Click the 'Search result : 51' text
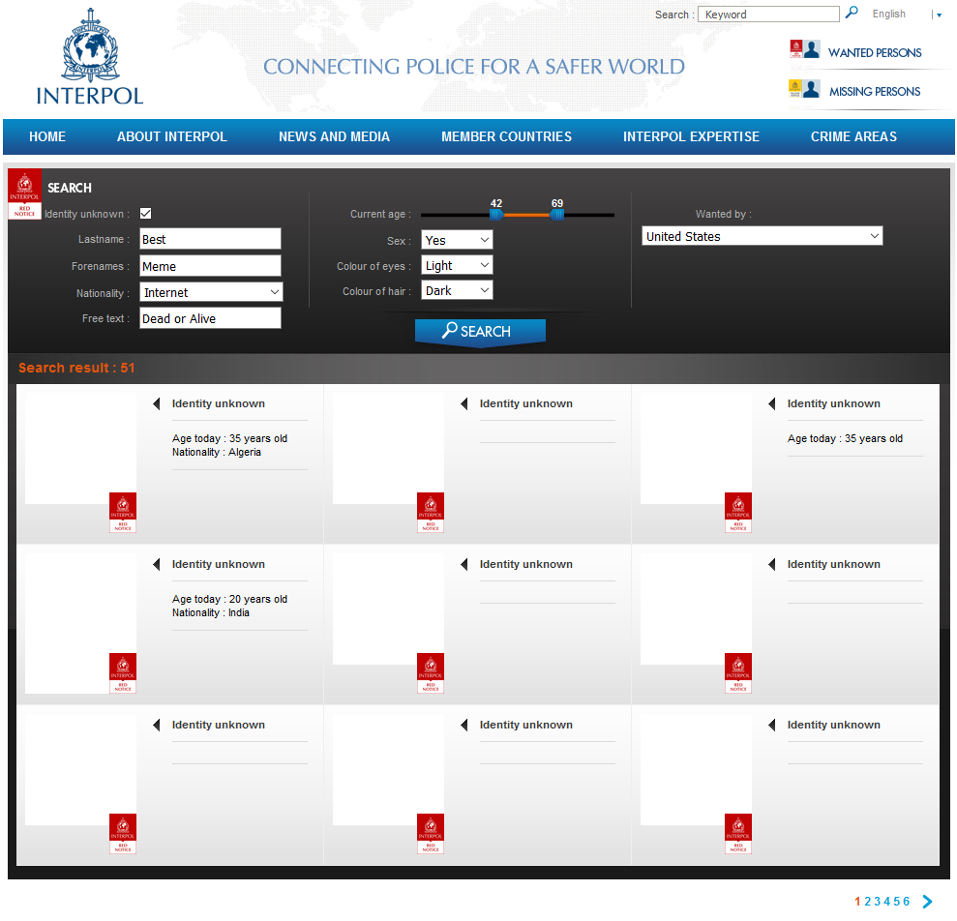 pos(76,368)
